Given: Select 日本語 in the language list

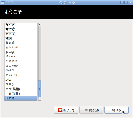Looking at the screenshot, I should point(21,98).
